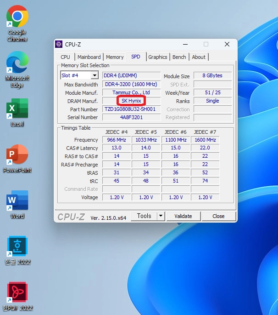Open the About tab
The image size is (278, 315).
coord(199,57)
